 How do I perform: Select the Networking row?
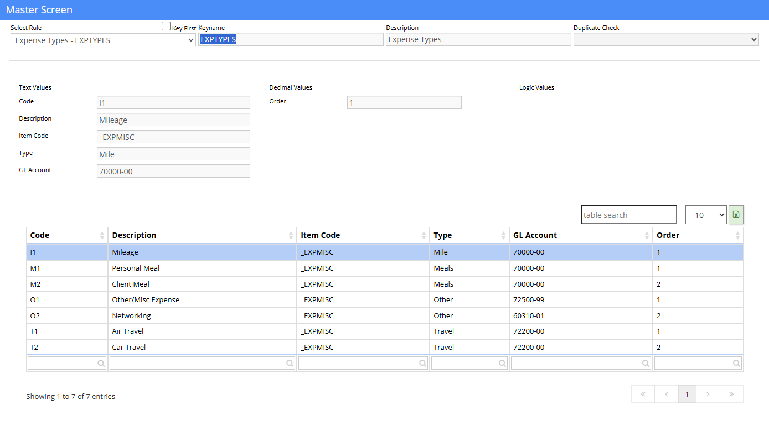click(385, 315)
